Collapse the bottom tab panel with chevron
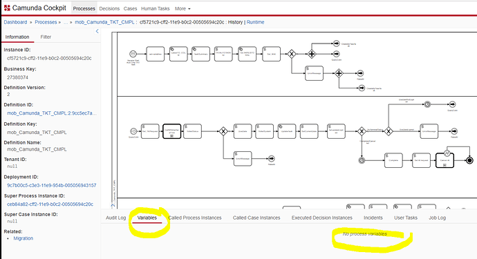The image size is (477, 259). click(x=113, y=206)
